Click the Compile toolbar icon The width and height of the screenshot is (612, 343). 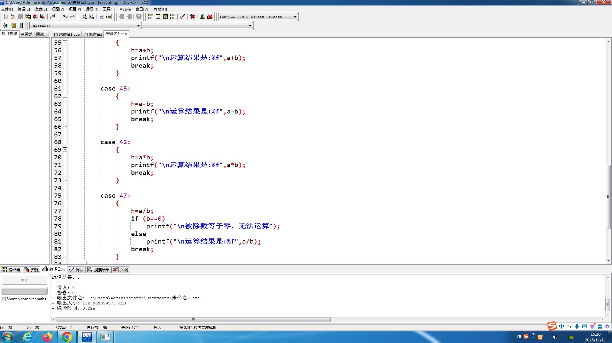tap(151, 17)
